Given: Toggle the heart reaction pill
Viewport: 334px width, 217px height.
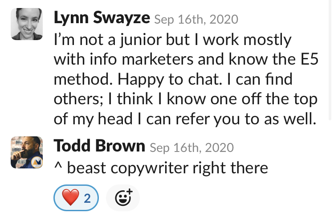Looking at the screenshot, I should click(76, 198).
